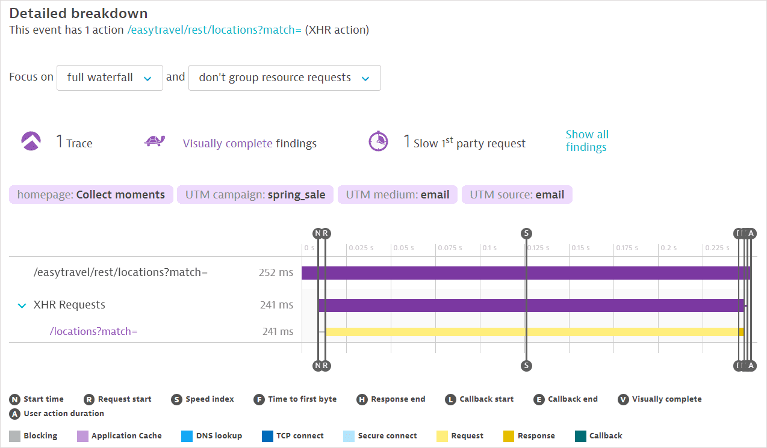This screenshot has height=448, width=767.
Task: Select the A marker below the waterfall
Action: click(751, 366)
